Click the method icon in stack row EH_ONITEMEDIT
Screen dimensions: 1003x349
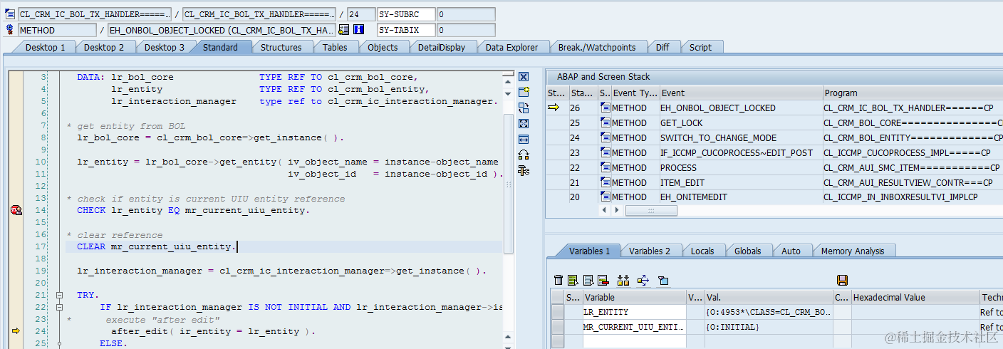(x=605, y=197)
